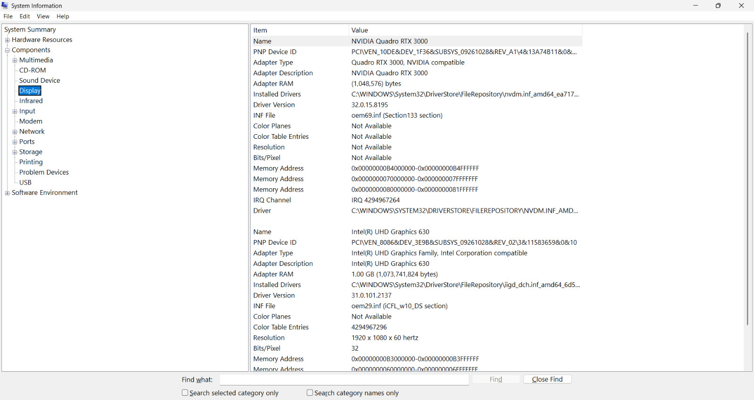
Task: Minimize the System Information window
Action: pos(695,6)
